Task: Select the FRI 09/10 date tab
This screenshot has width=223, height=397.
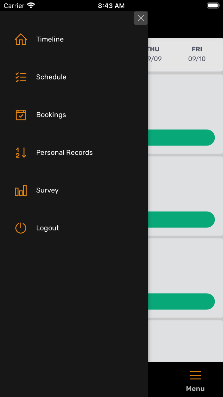Action: click(197, 54)
